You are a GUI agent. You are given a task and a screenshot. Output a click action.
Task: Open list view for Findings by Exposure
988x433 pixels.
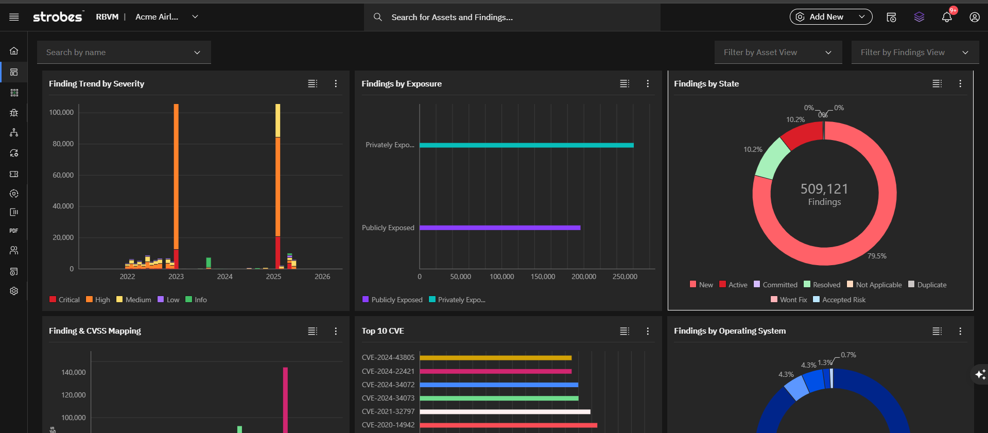point(625,83)
